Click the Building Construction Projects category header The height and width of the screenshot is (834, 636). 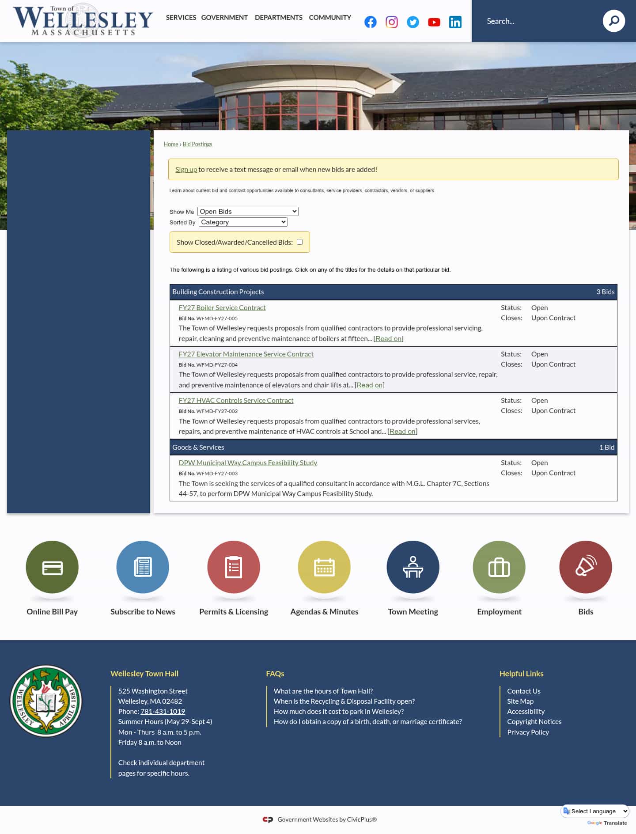coord(394,292)
